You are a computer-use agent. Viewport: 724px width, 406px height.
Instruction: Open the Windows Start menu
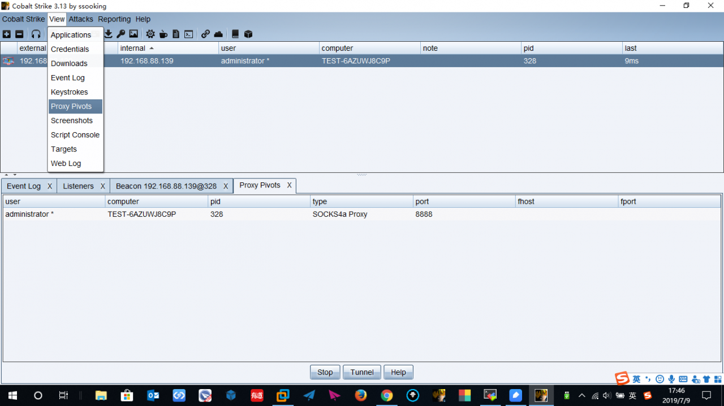[12, 395]
